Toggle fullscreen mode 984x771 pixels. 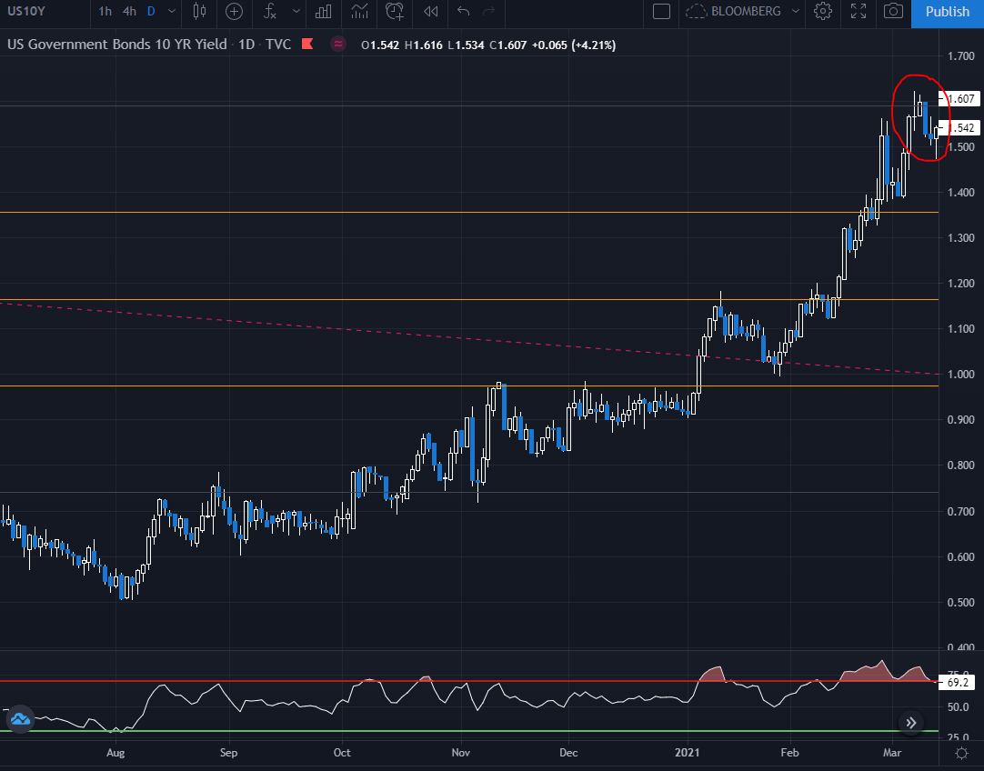click(x=858, y=11)
